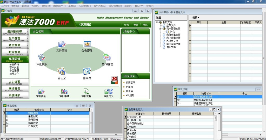
Task: Click the 搜索 button in banner
Action: 136,25
